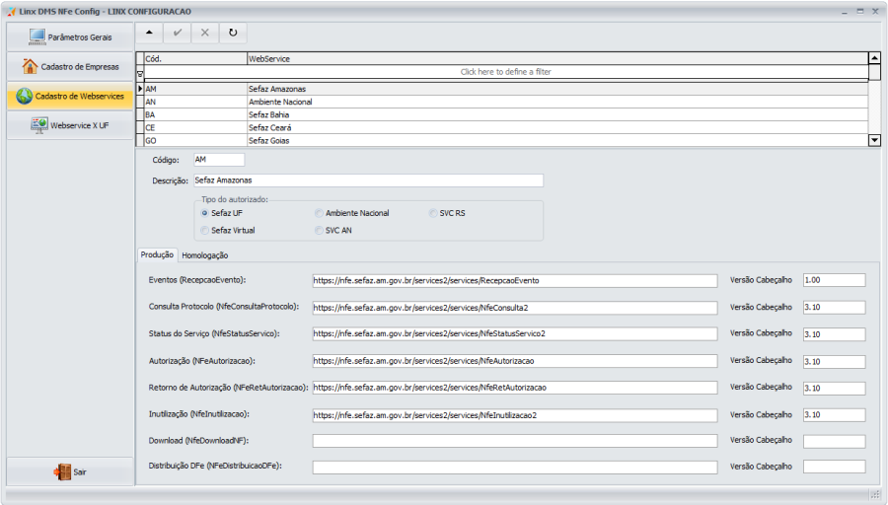
Task: Click the grid scrollbar down arrow
Action: point(874,140)
